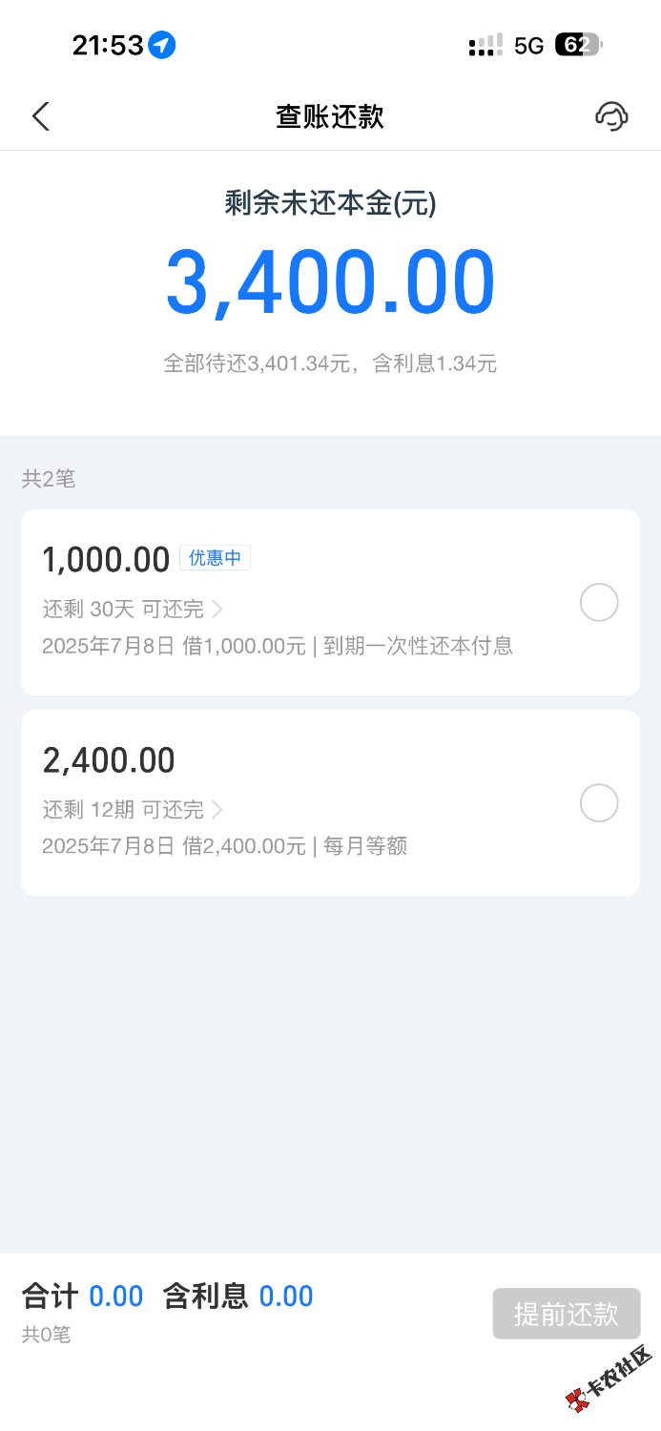Image resolution: width=661 pixels, height=1431 pixels.
Task: Tap the 5G network indicator
Action: pyautogui.click(x=528, y=46)
